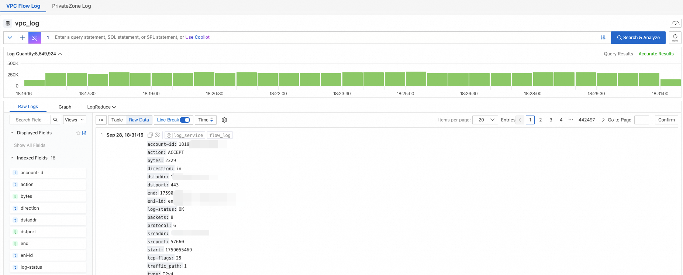Click the first histogram bar at 18:16:16
The width and height of the screenshot is (683, 275).
[x=34, y=83]
